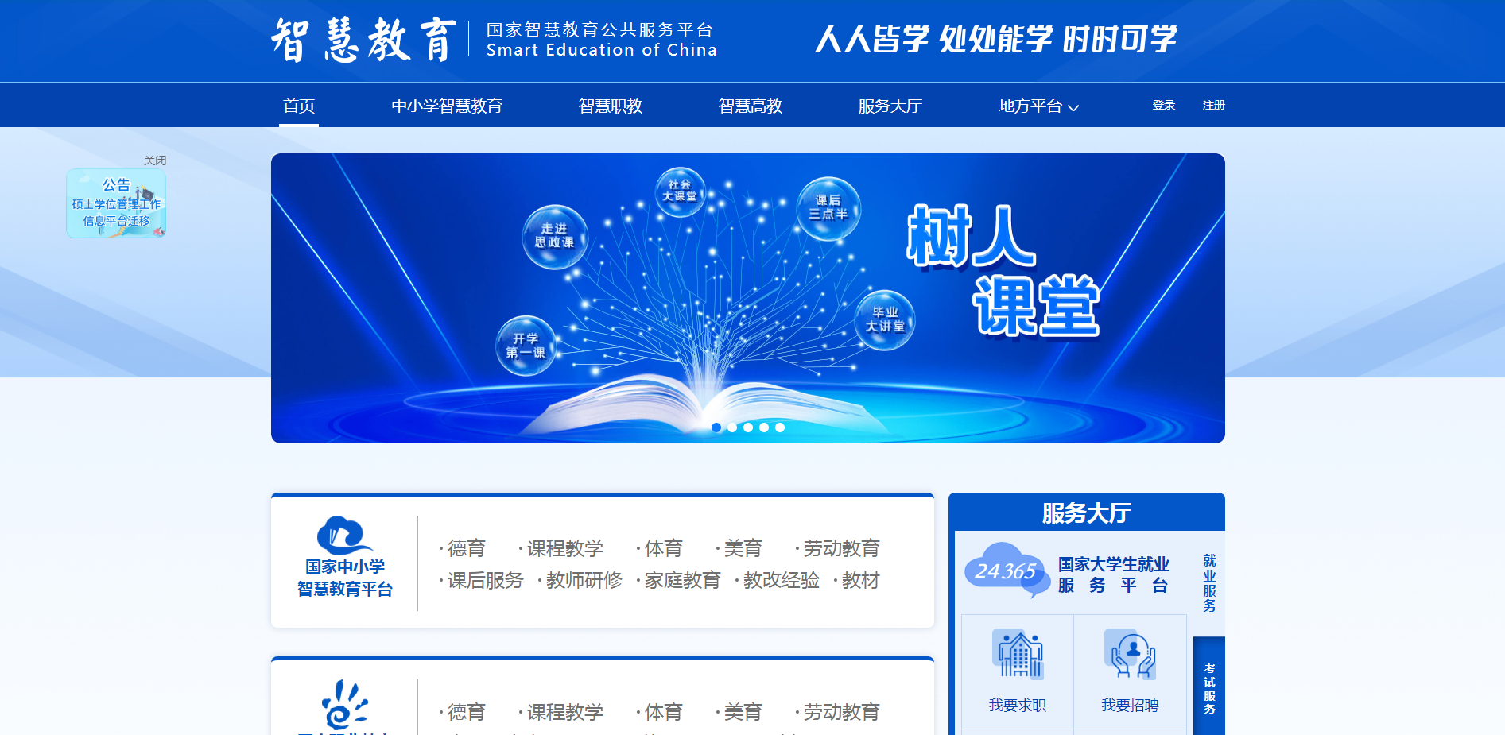Select the third carousel dot
Image resolution: width=1505 pixels, height=735 pixels.
748,427
